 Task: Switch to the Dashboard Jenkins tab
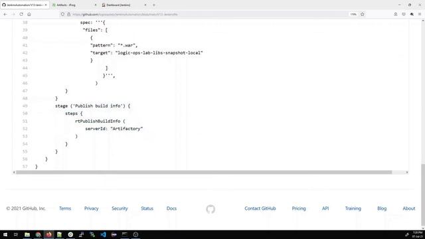click(124, 5)
